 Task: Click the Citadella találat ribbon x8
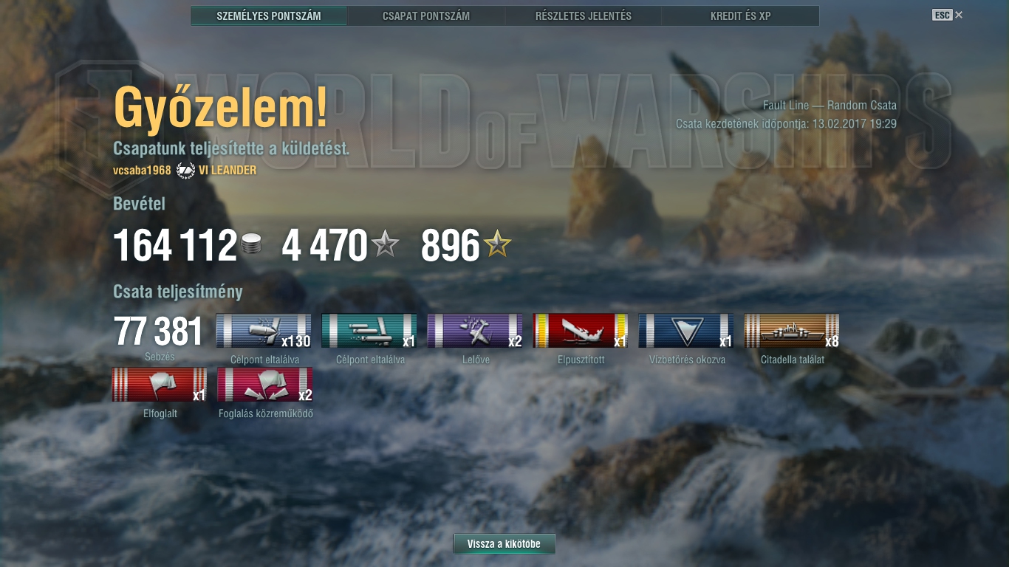(x=792, y=331)
